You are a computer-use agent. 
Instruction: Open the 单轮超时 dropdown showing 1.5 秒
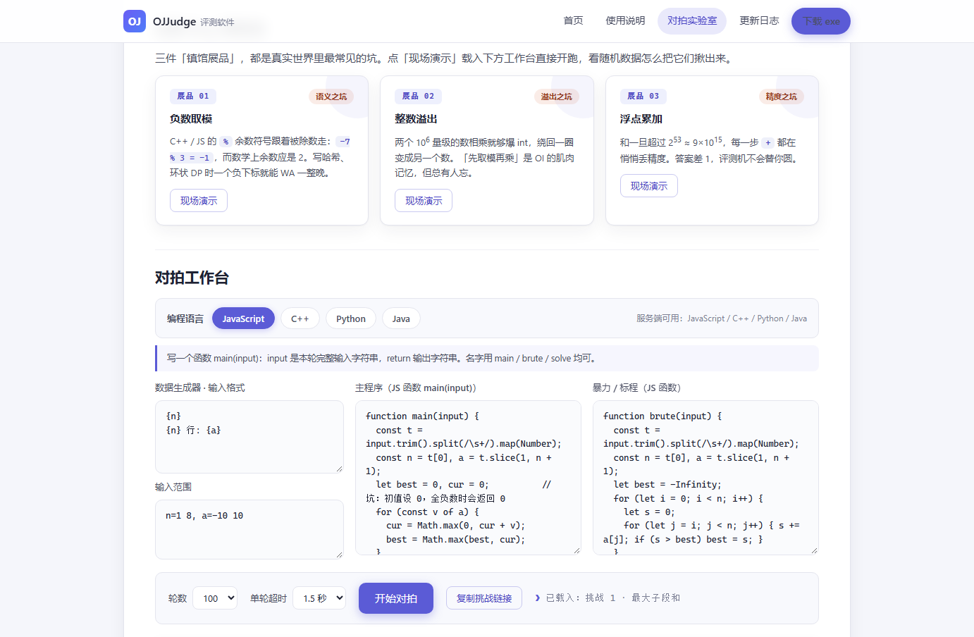tap(319, 598)
